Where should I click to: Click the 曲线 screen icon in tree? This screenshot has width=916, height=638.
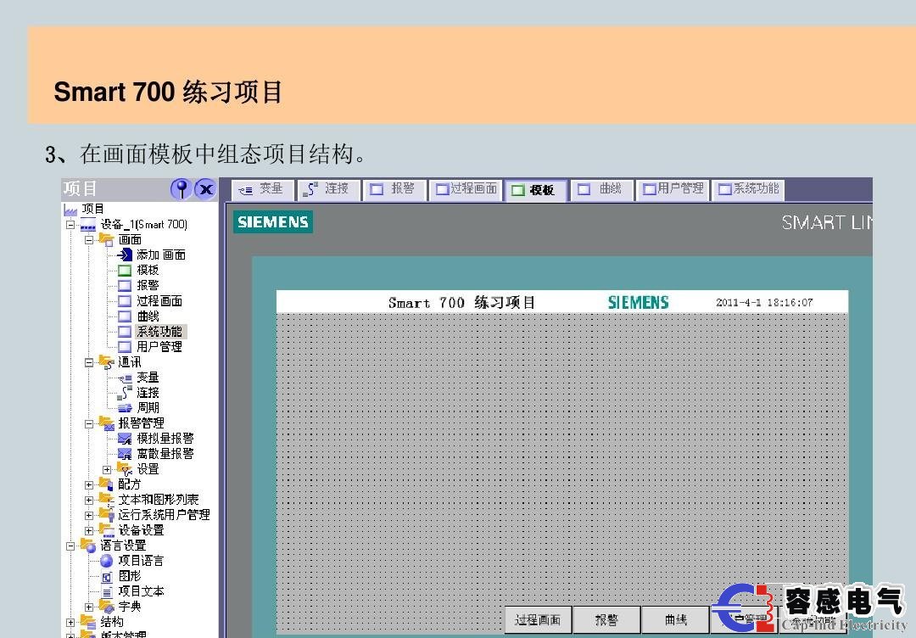pos(125,316)
